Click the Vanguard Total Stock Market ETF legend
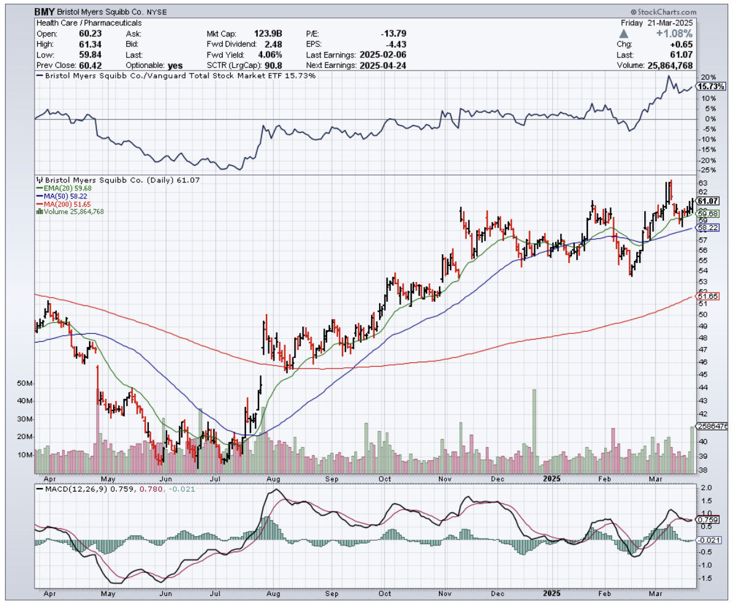This screenshot has height=606, width=732. (x=176, y=75)
